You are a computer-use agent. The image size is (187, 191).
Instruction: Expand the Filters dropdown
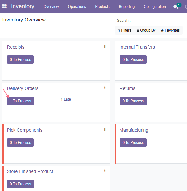(125, 30)
